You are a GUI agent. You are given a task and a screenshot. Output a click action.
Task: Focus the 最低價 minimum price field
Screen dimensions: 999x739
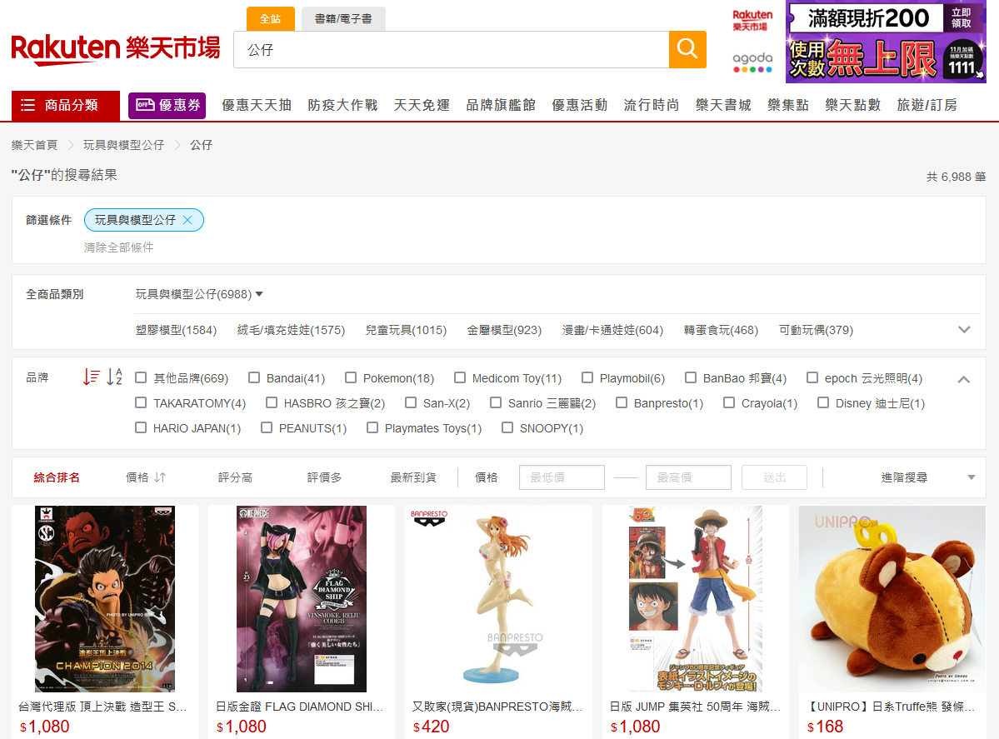[562, 477]
